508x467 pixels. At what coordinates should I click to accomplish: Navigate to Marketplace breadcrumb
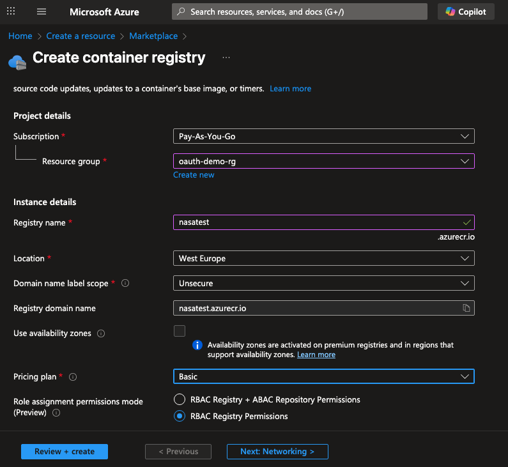155,36
